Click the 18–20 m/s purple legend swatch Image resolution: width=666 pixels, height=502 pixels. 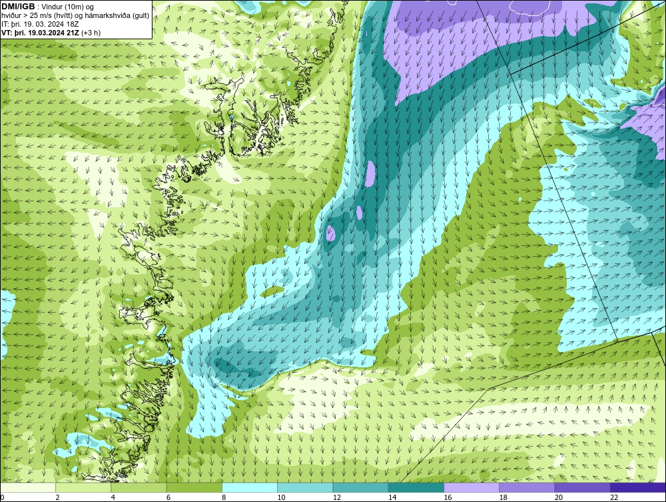[527, 487]
